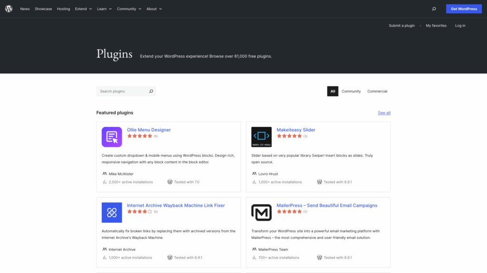Select the All filter
Image resolution: width=487 pixels, height=273 pixels.
pos(332,91)
